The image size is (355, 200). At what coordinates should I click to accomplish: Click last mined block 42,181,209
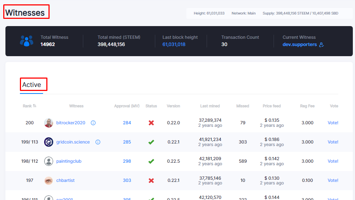tap(210, 159)
